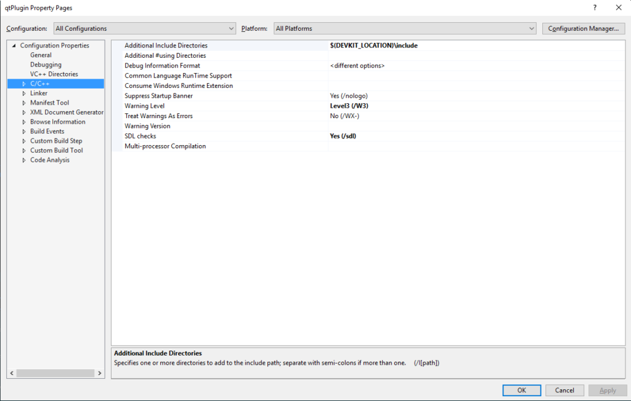This screenshot has width=631, height=401.
Task: Click the Cancel button
Action: 564,391
